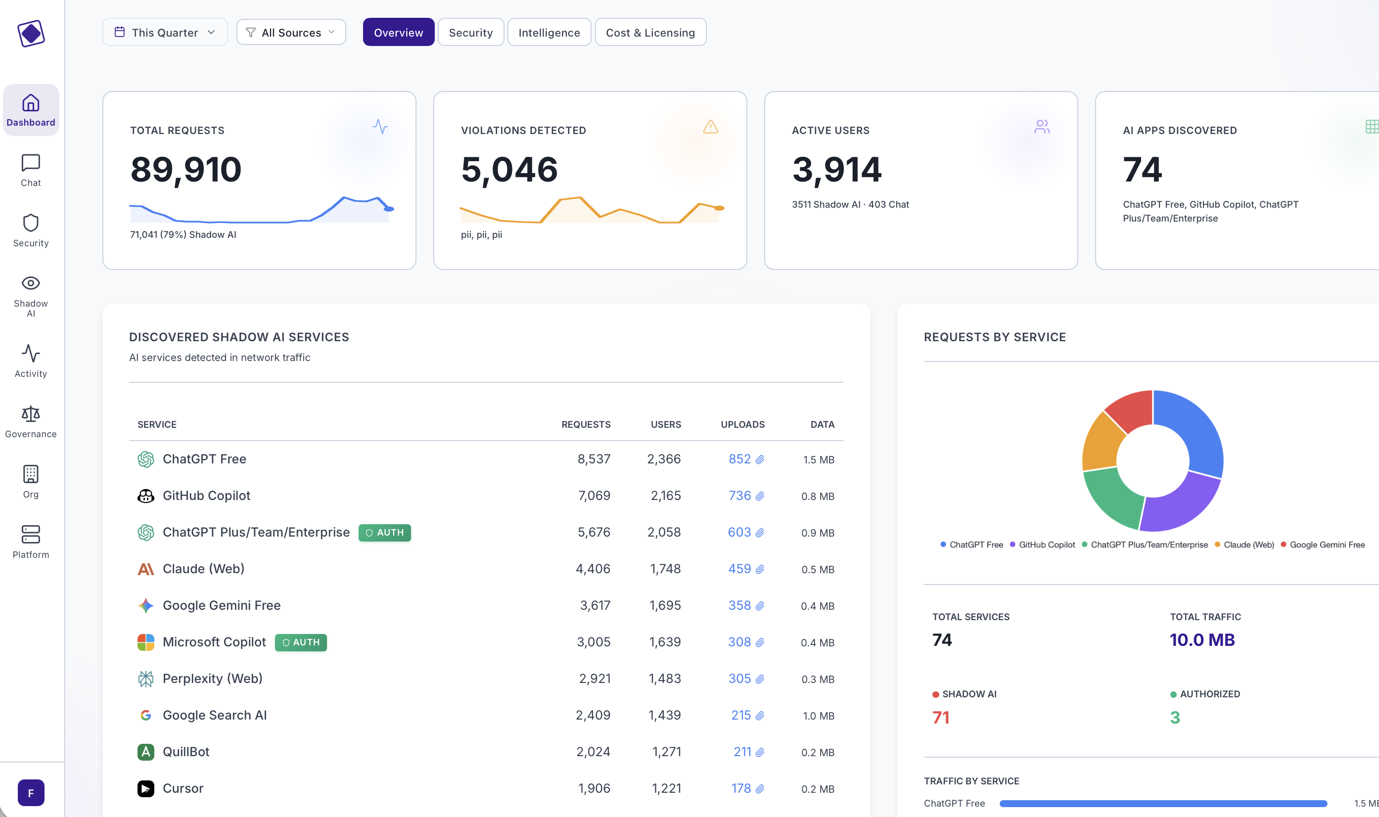Toggle ChatGPT Free legend entry
Image resolution: width=1379 pixels, height=817 pixels.
[971, 545]
